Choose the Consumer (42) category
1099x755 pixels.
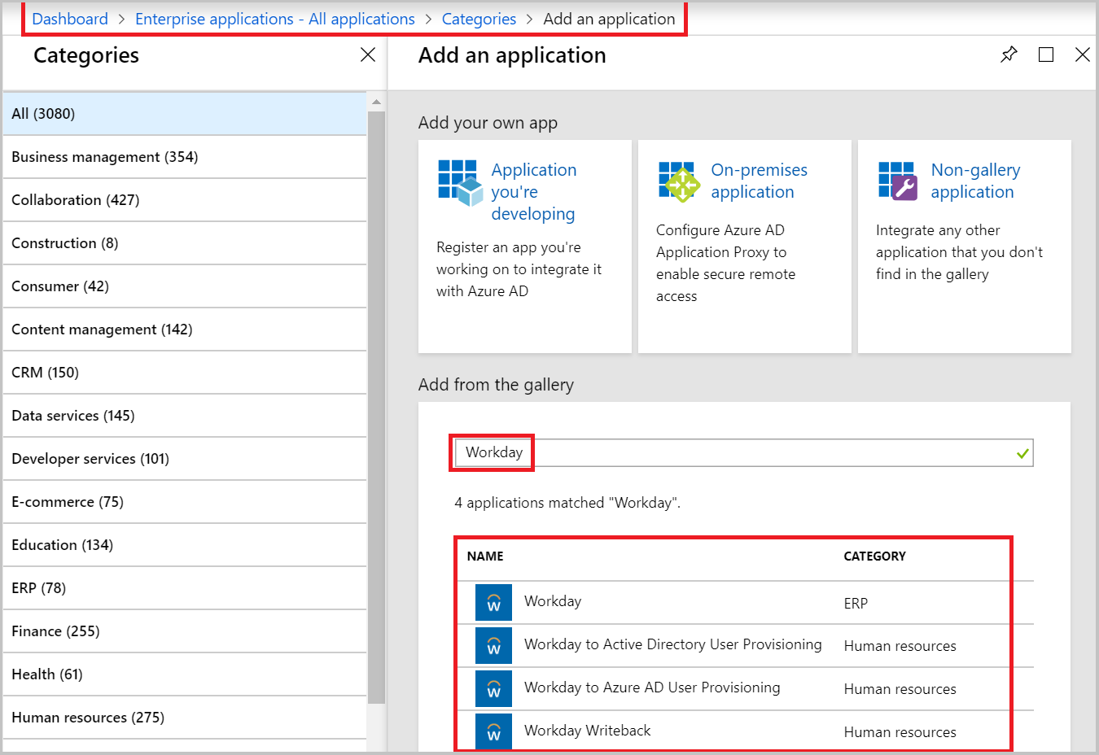[x=185, y=286]
